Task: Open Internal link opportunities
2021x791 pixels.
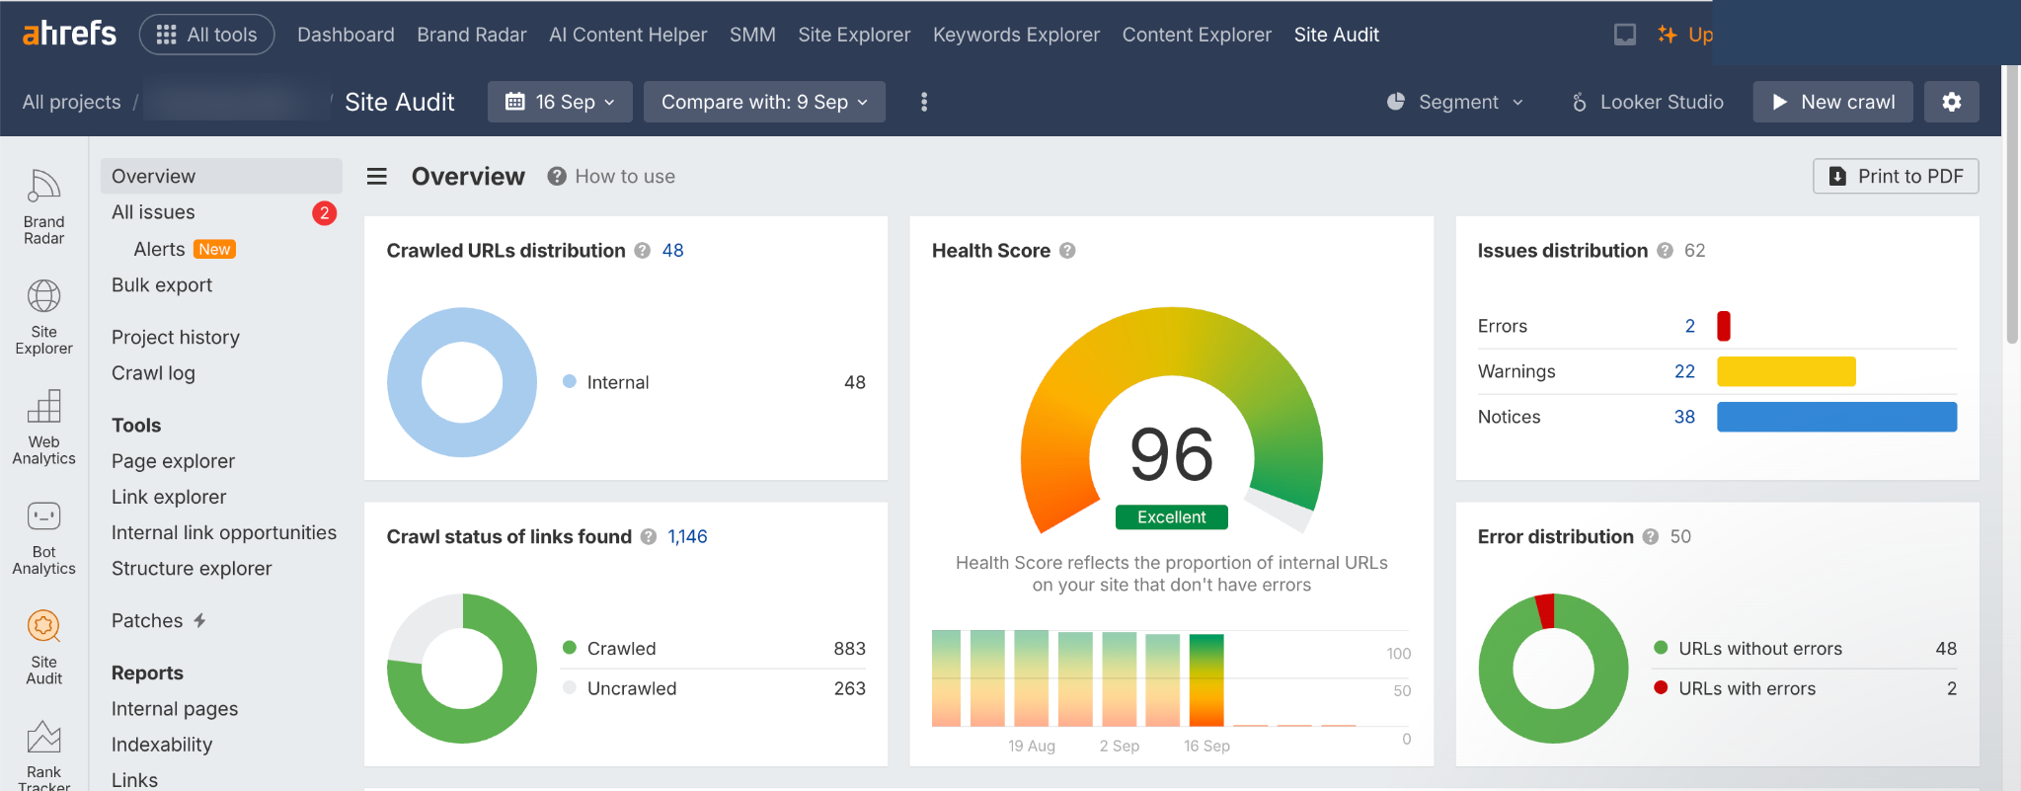Action: pos(224,533)
